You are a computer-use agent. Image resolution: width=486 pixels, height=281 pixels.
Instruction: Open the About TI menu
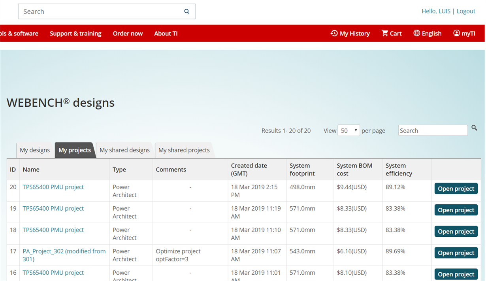pyautogui.click(x=166, y=34)
